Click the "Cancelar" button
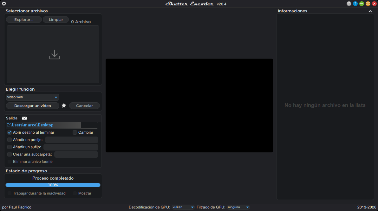The width and height of the screenshot is (378, 211). tap(84, 106)
